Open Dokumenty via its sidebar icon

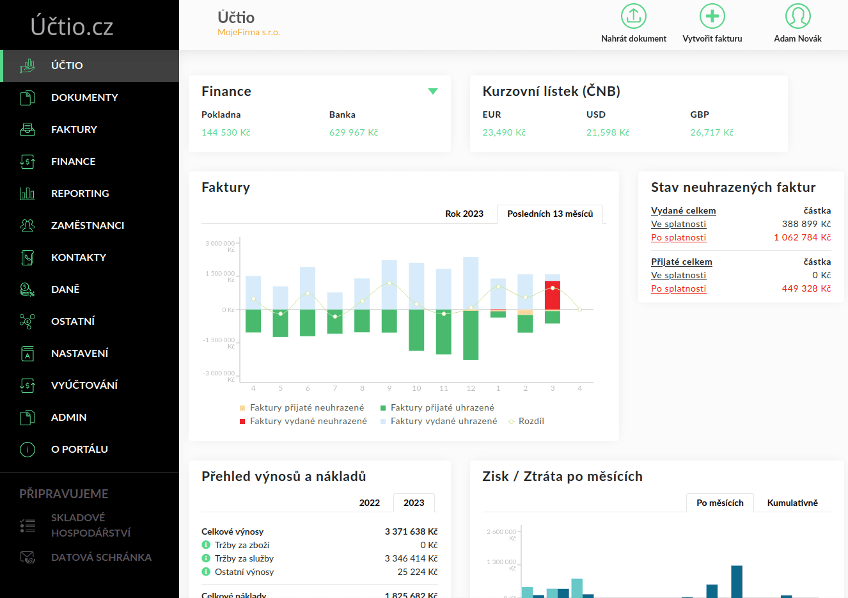[x=27, y=97]
